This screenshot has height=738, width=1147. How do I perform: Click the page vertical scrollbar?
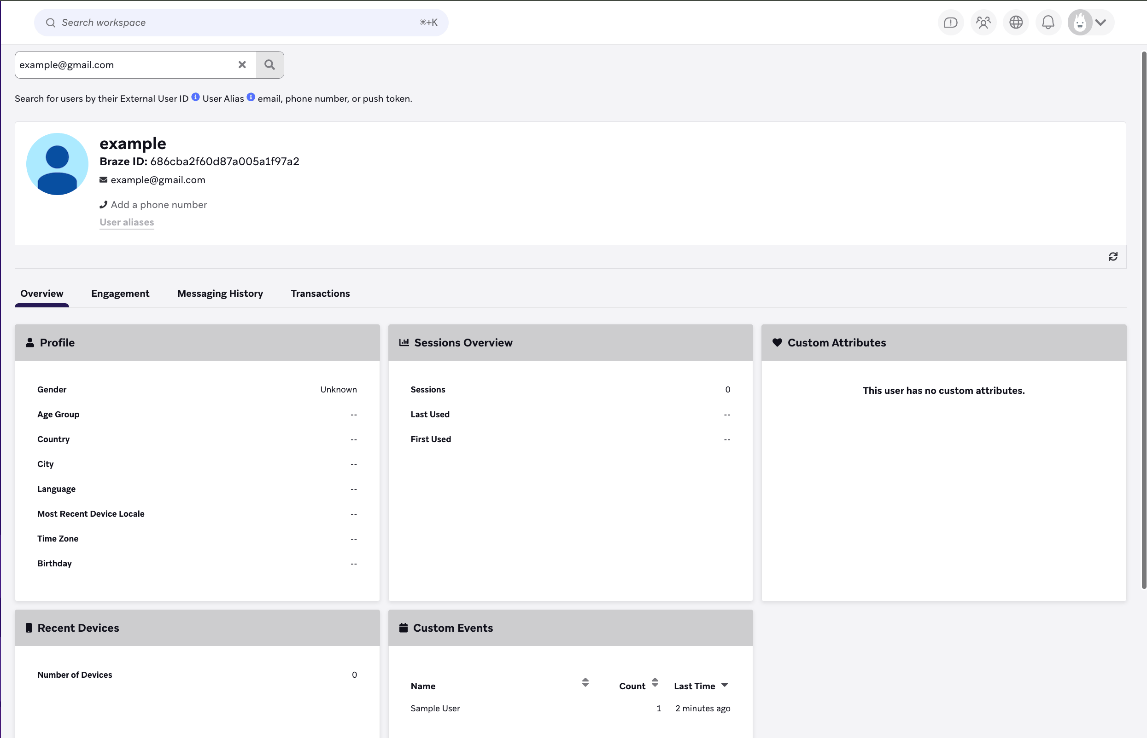(1144, 320)
